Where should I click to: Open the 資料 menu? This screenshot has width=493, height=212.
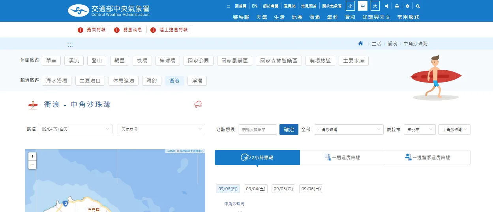coord(350,17)
